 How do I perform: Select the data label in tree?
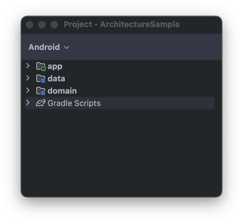[56, 79]
